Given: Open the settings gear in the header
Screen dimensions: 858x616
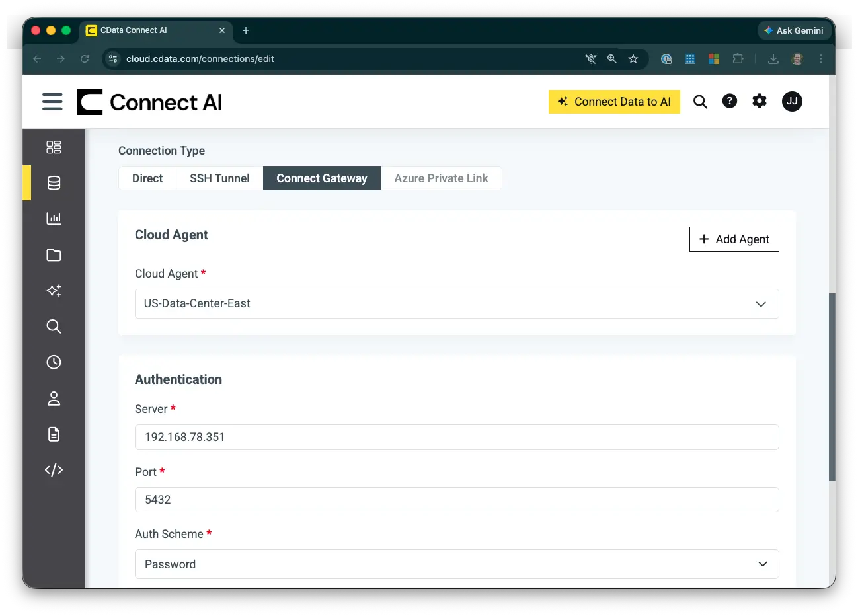Looking at the screenshot, I should (759, 101).
